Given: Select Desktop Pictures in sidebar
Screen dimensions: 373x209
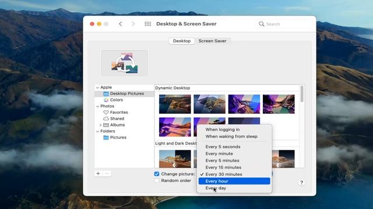Looking at the screenshot, I should 127,93.
